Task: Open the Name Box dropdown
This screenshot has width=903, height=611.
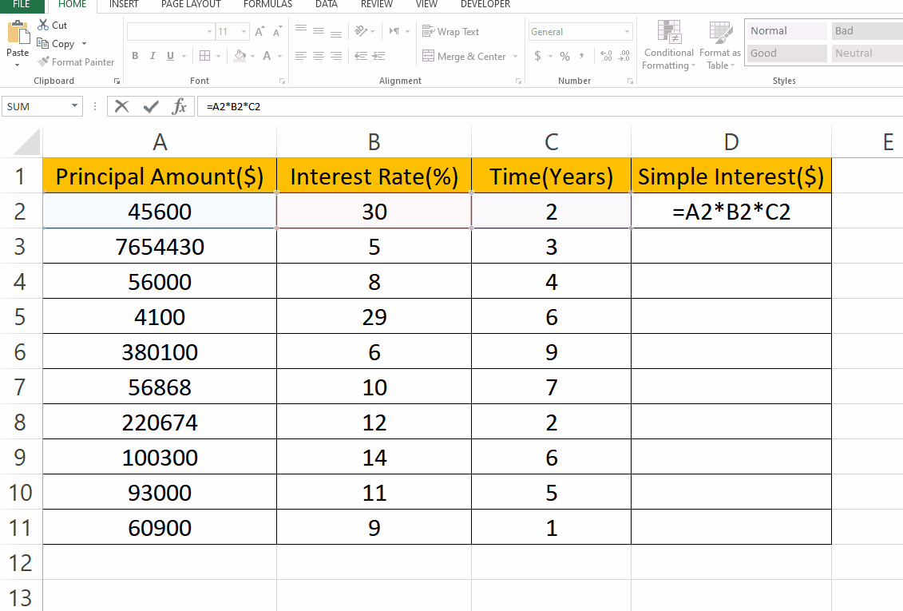Action: tap(76, 105)
